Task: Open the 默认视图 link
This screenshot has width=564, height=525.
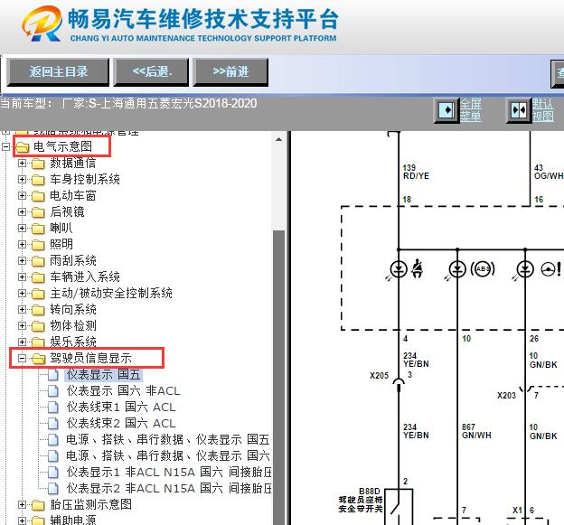Action: [543, 110]
